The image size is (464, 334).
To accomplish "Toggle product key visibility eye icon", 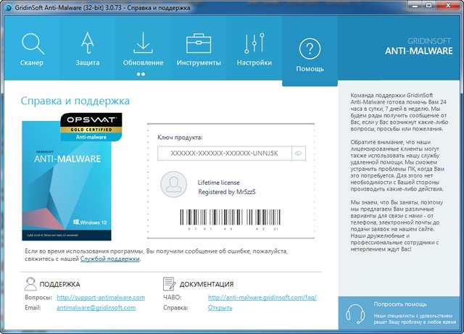I will [x=299, y=154].
